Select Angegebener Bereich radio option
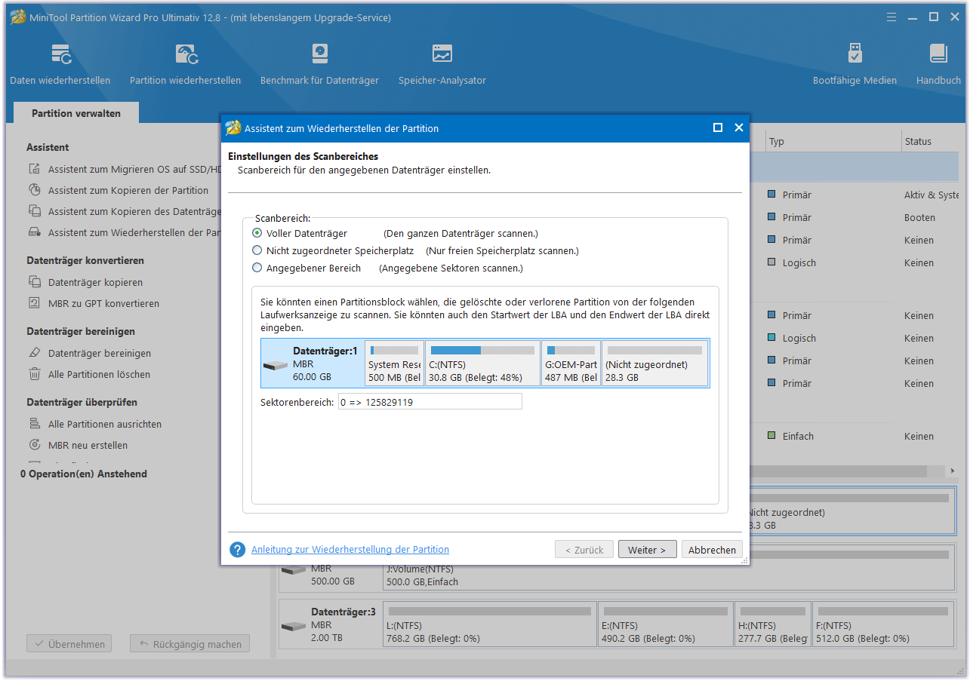 click(257, 268)
